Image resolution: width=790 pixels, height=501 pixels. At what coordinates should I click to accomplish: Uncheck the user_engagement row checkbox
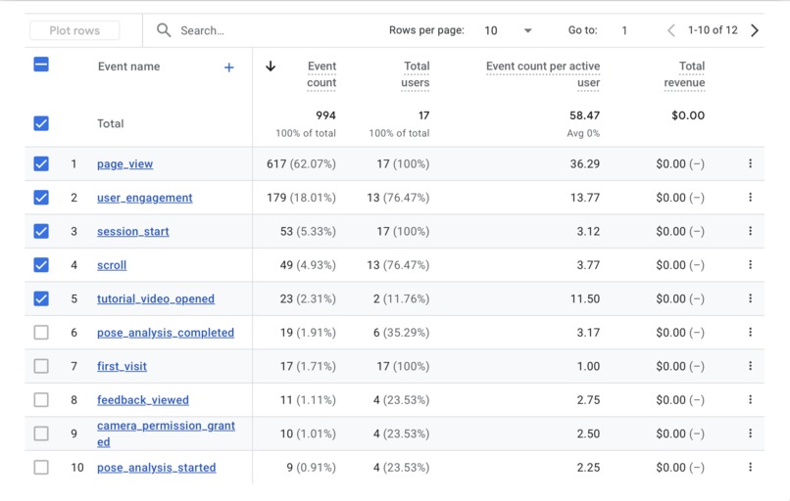point(41,198)
